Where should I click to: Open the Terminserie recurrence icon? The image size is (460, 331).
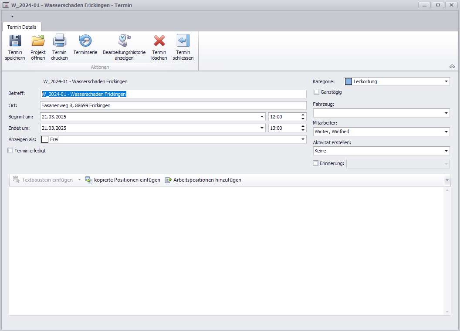tap(85, 41)
